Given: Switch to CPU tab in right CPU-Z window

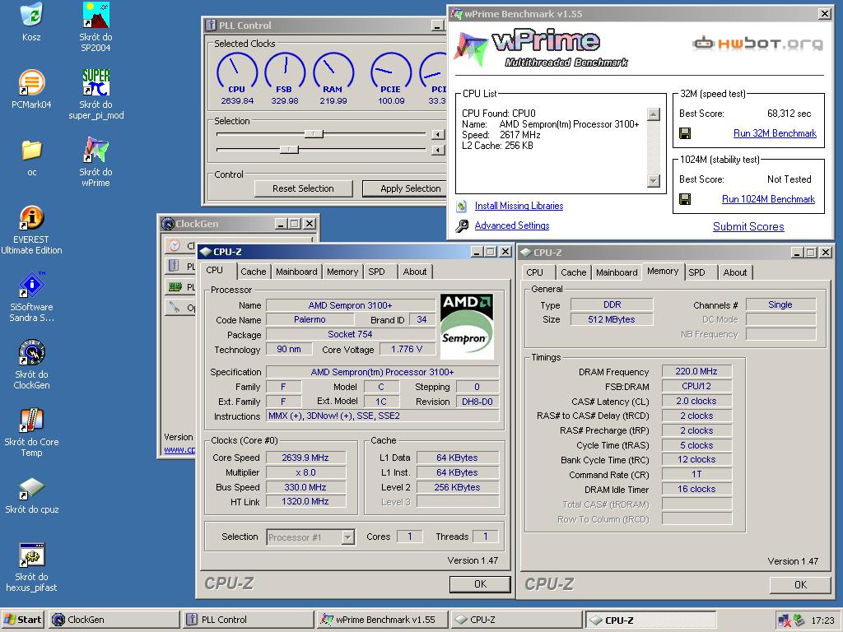Looking at the screenshot, I should [534, 272].
